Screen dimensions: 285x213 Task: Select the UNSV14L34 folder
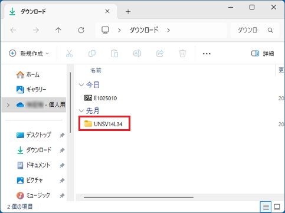point(103,124)
